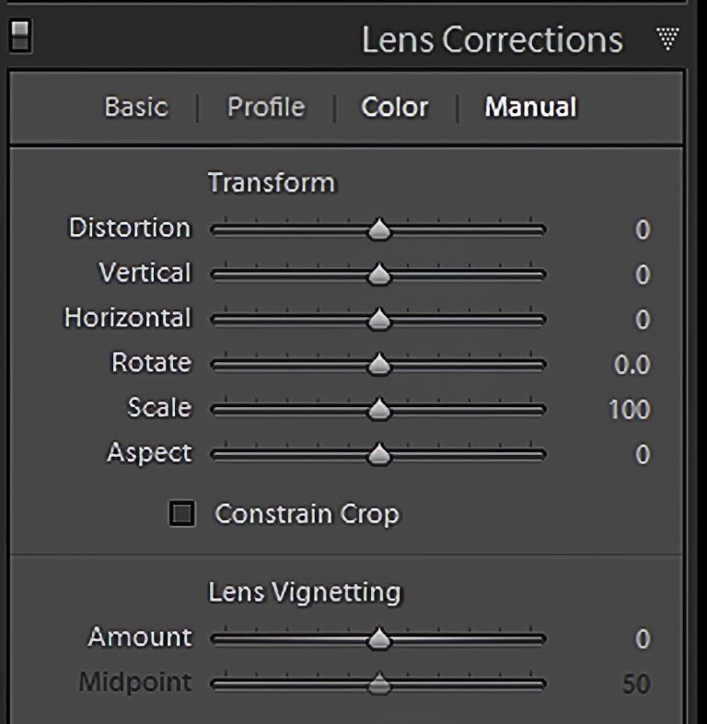Click the Scale label
The image size is (707, 724).
[x=159, y=407]
